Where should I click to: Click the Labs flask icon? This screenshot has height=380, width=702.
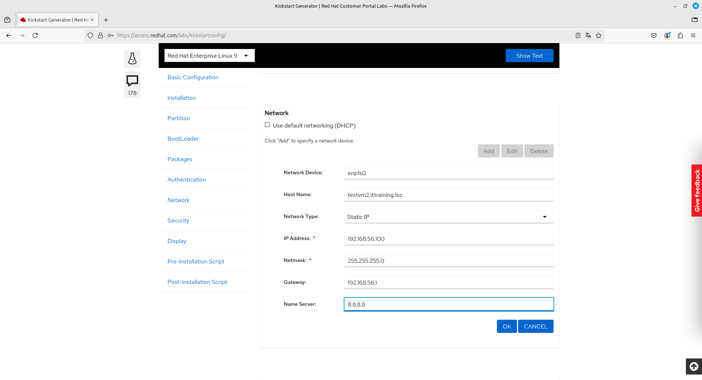coord(132,59)
